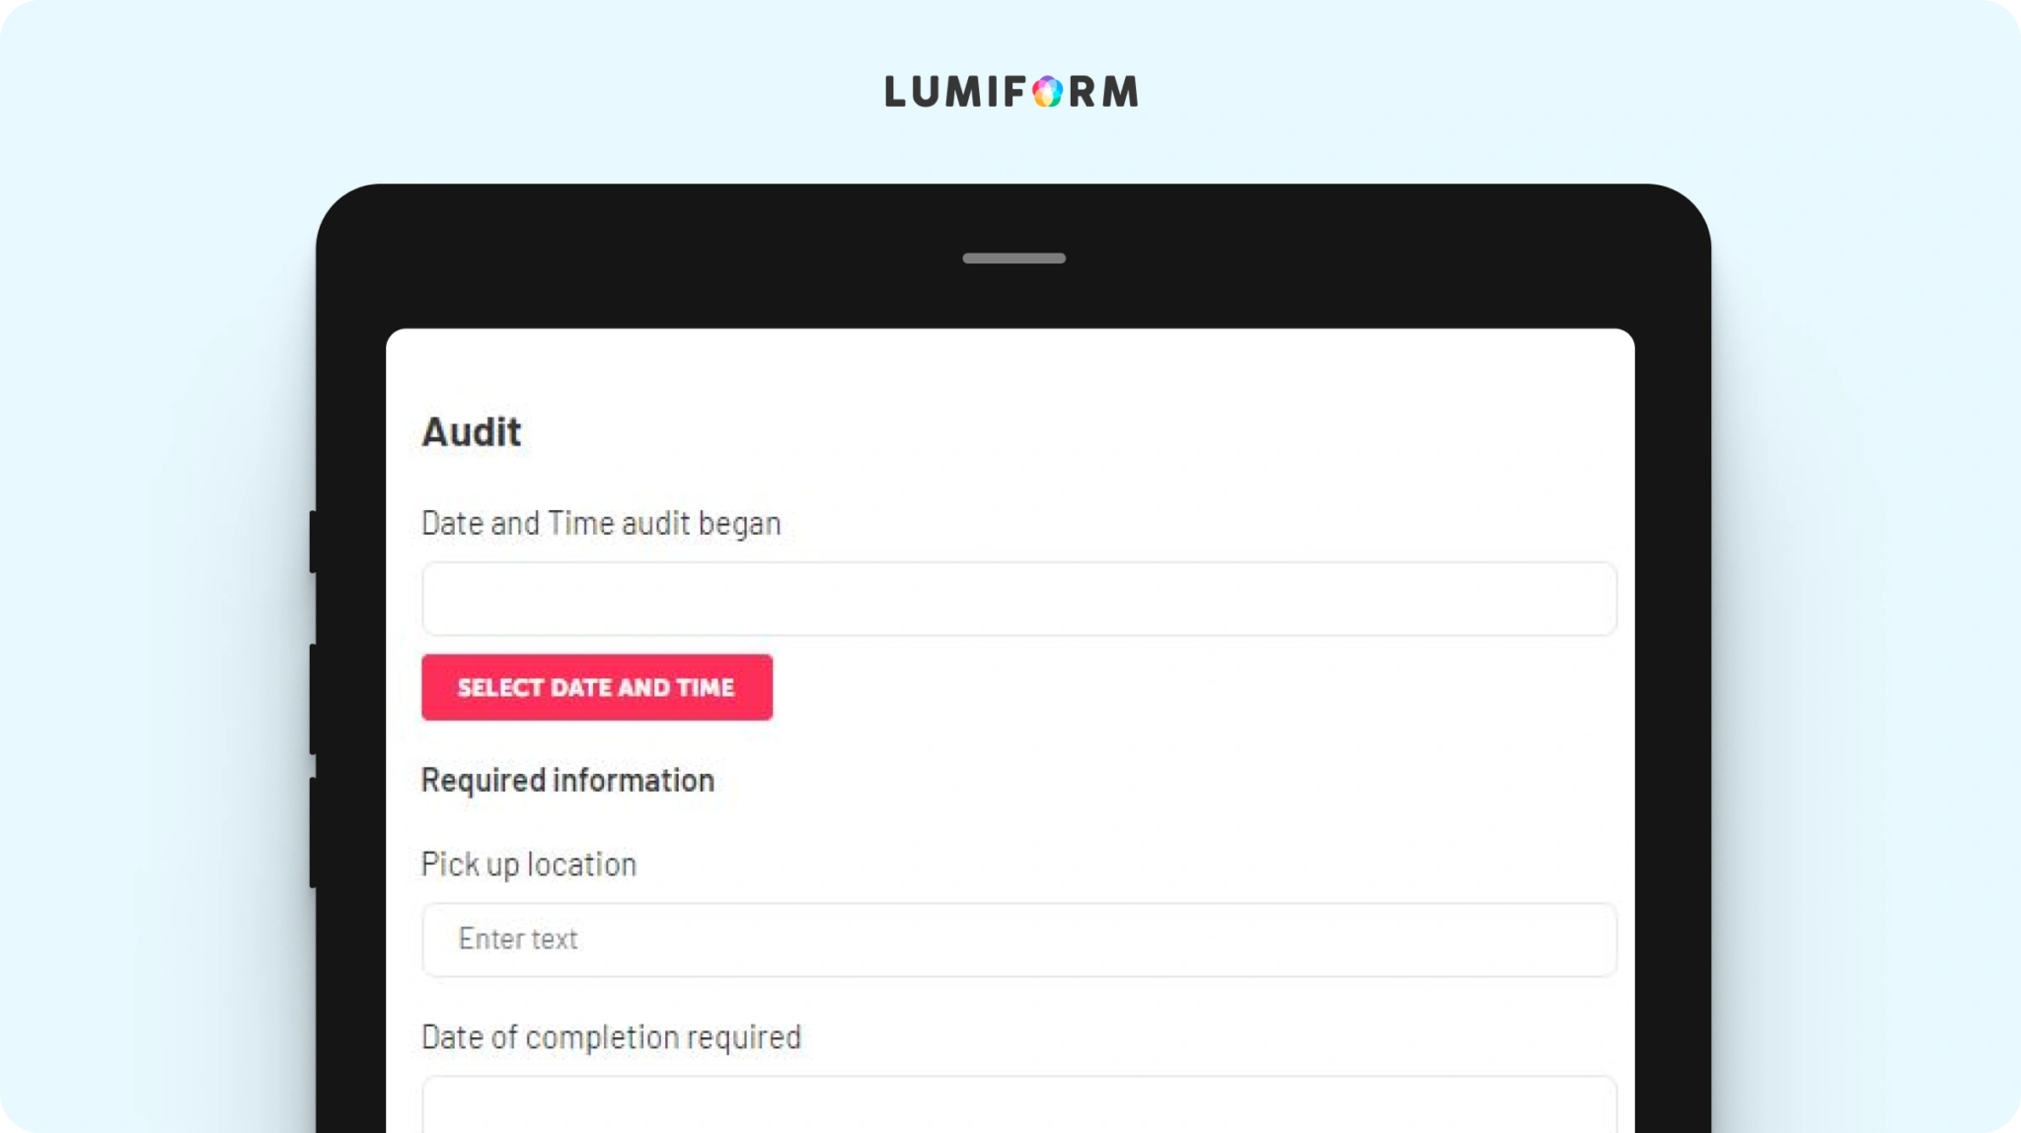Focus the Date and Time audit began field

pyautogui.click(x=1019, y=599)
